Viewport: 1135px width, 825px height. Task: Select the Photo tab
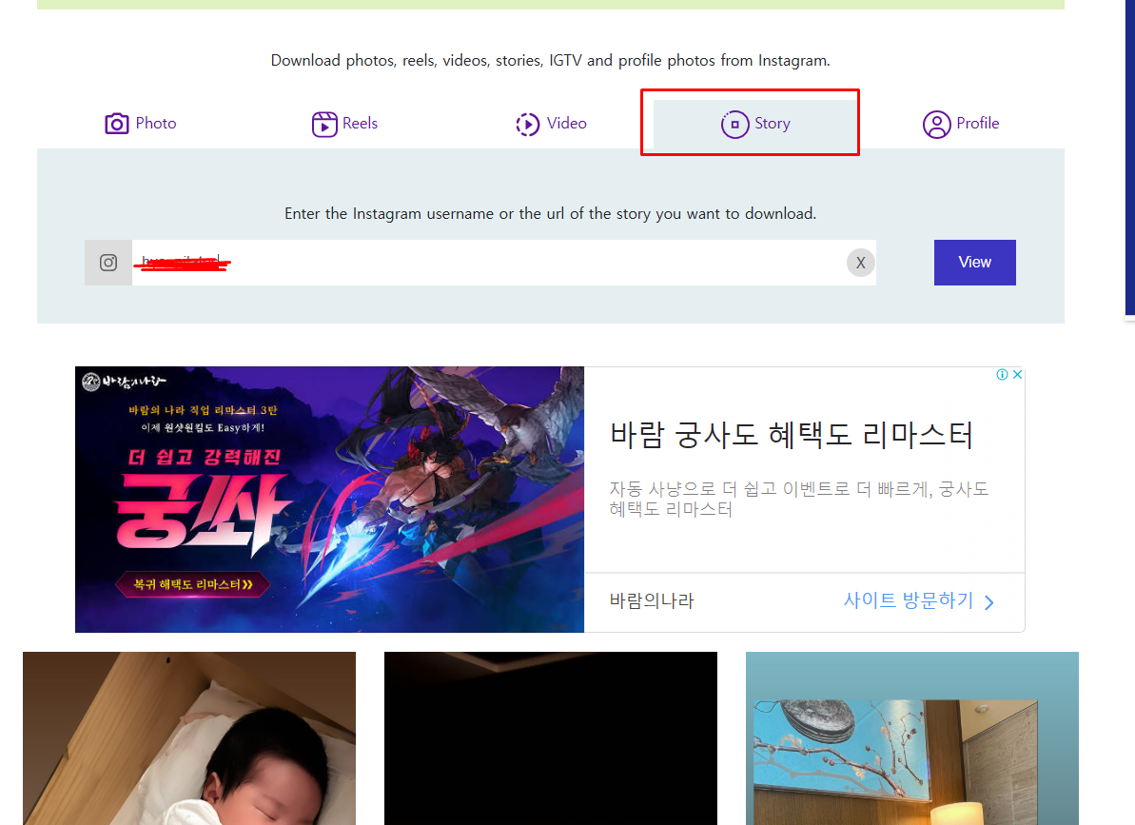[x=141, y=123]
